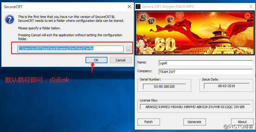This screenshot has height=132, width=256.
Task: Click the Name field containing ygeR
Action: click(x=206, y=63)
